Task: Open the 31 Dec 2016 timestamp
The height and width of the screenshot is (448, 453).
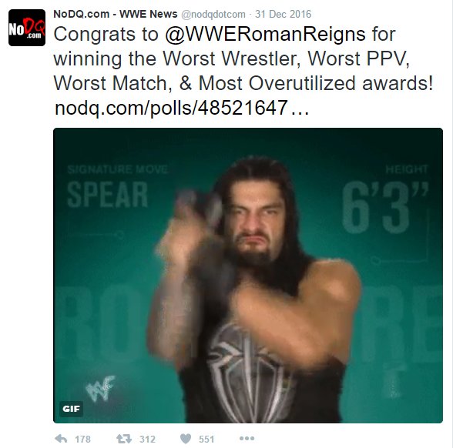Action: pos(284,14)
